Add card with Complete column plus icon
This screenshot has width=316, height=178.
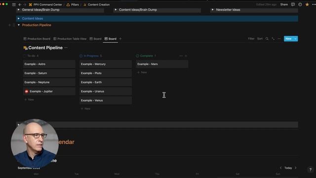coord(186,56)
